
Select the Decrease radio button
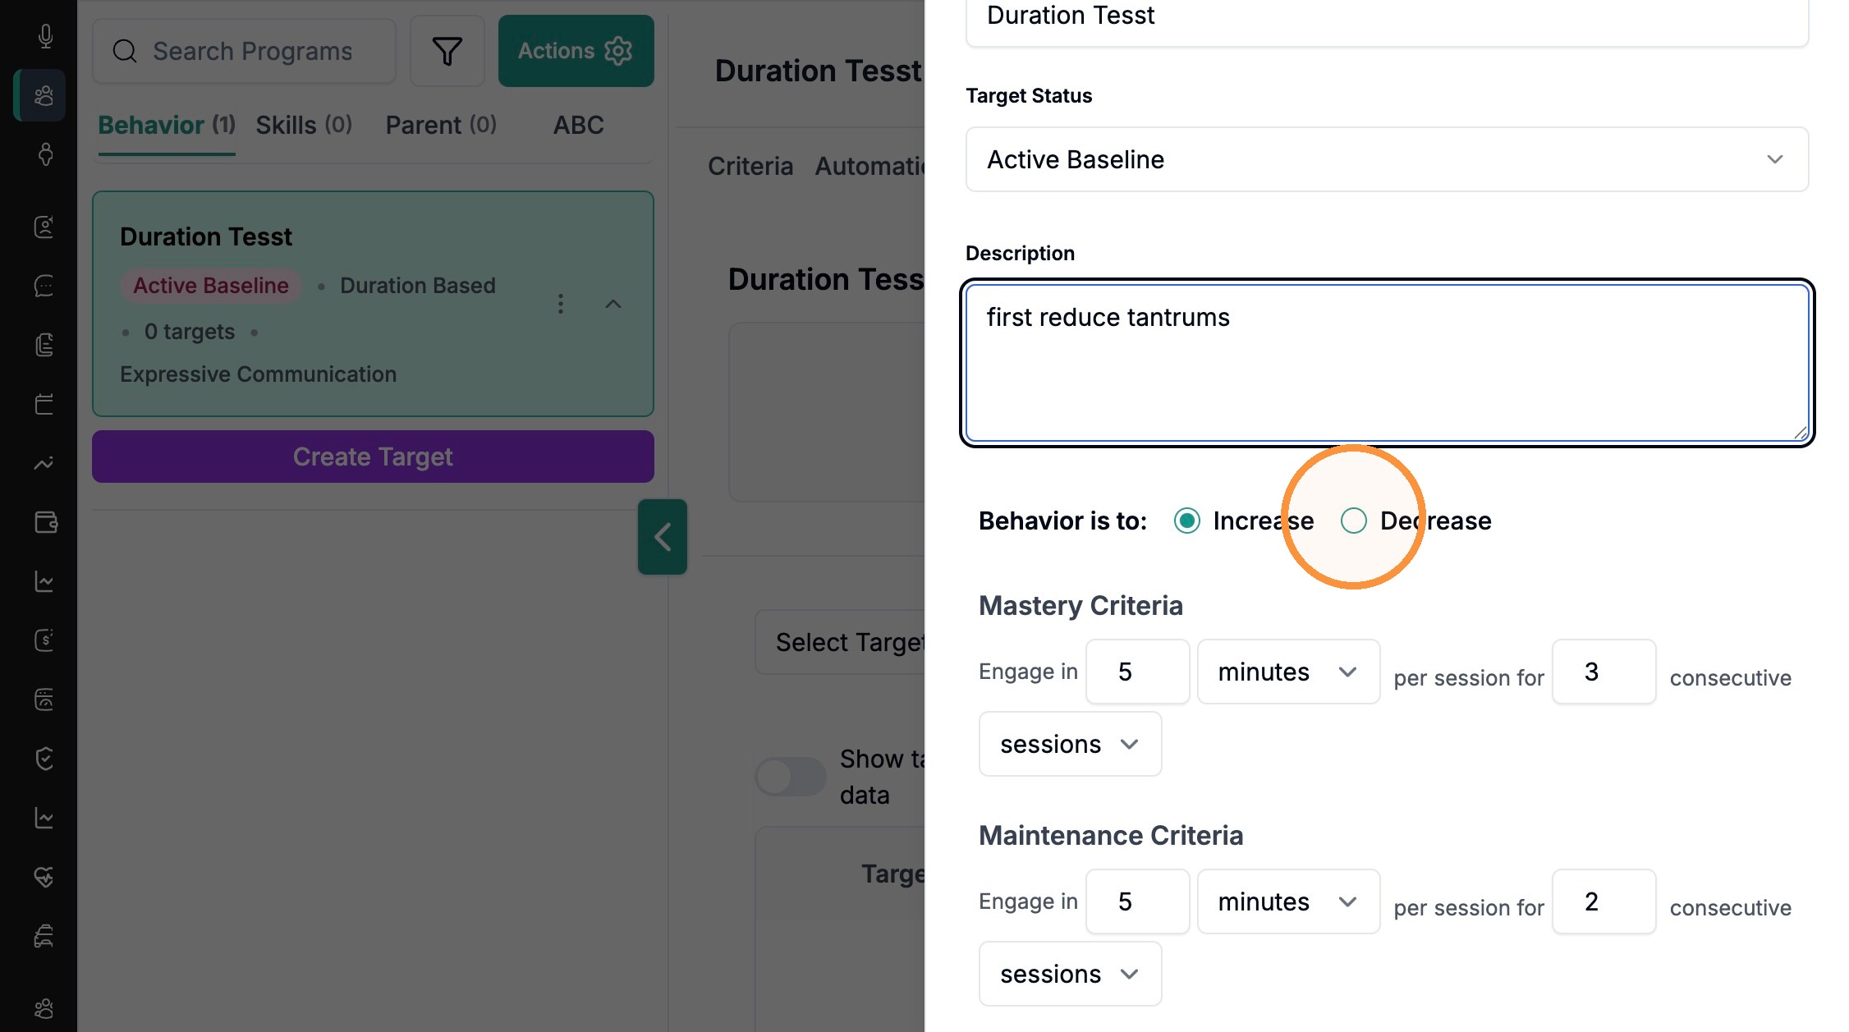point(1354,521)
